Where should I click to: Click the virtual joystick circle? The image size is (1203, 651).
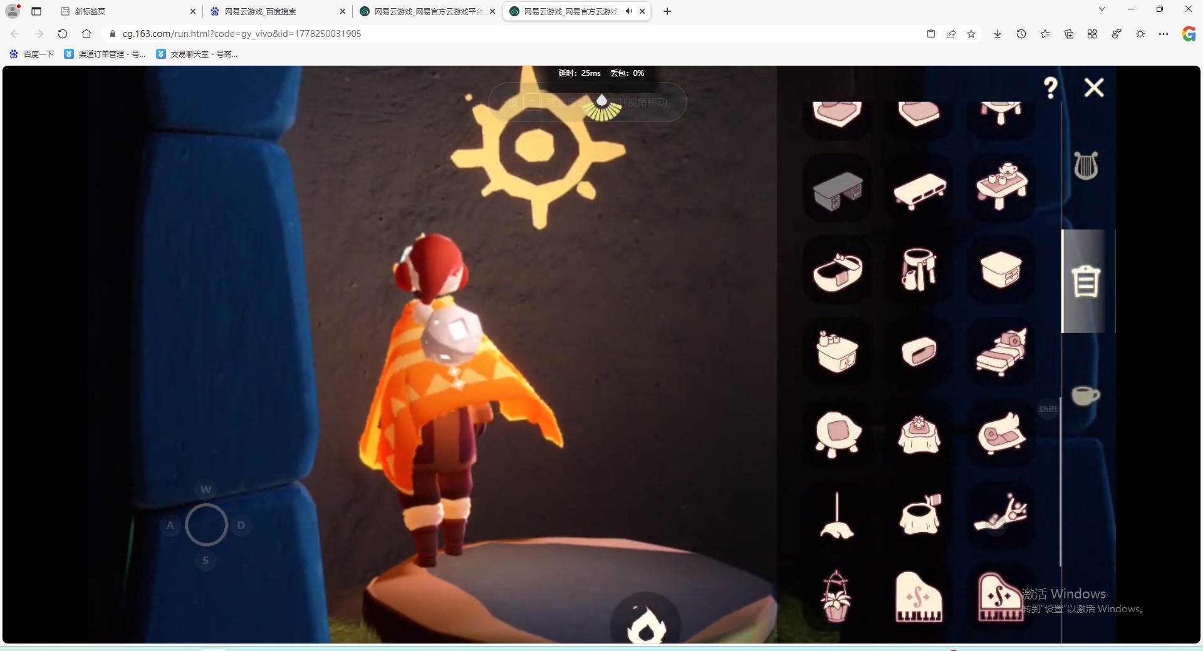[x=206, y=525]
